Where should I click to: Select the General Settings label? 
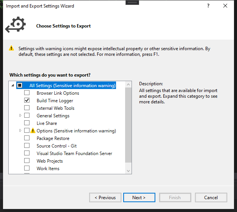point(53,116)
